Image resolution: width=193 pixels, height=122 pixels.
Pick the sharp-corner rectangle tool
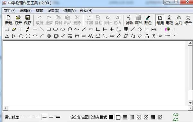click(x=49, y=29)
